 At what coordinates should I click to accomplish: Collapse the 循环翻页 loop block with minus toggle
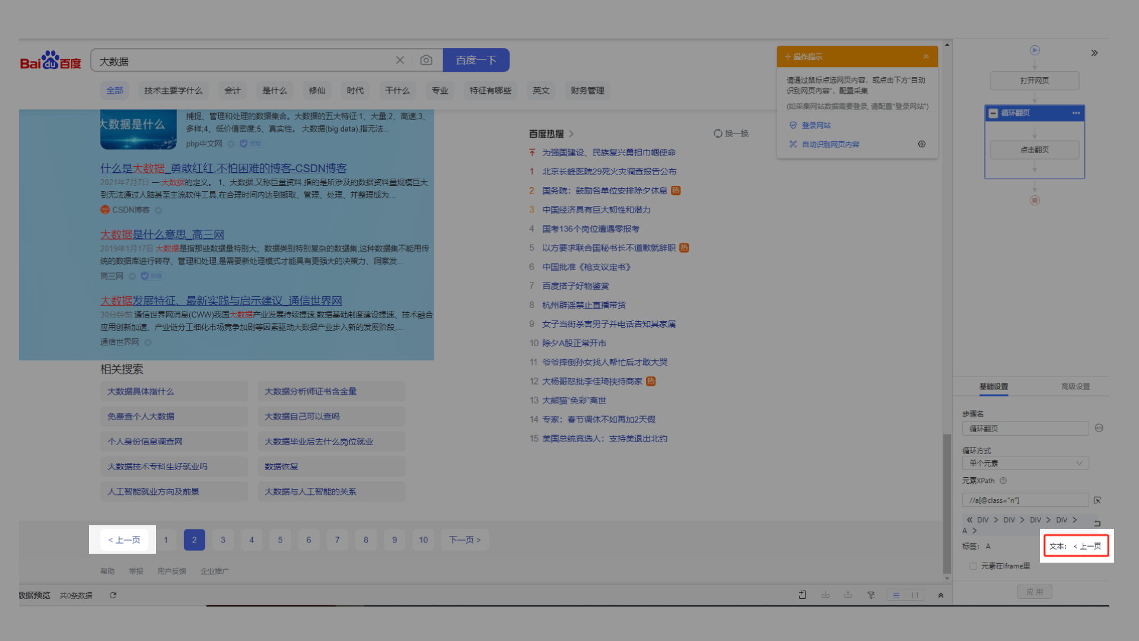point(993,113)
